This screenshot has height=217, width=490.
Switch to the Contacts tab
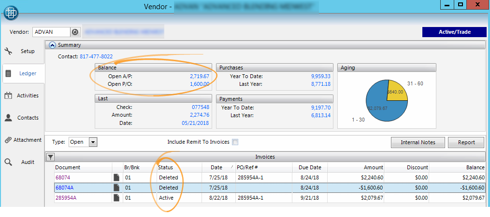[x=22, y=118]
